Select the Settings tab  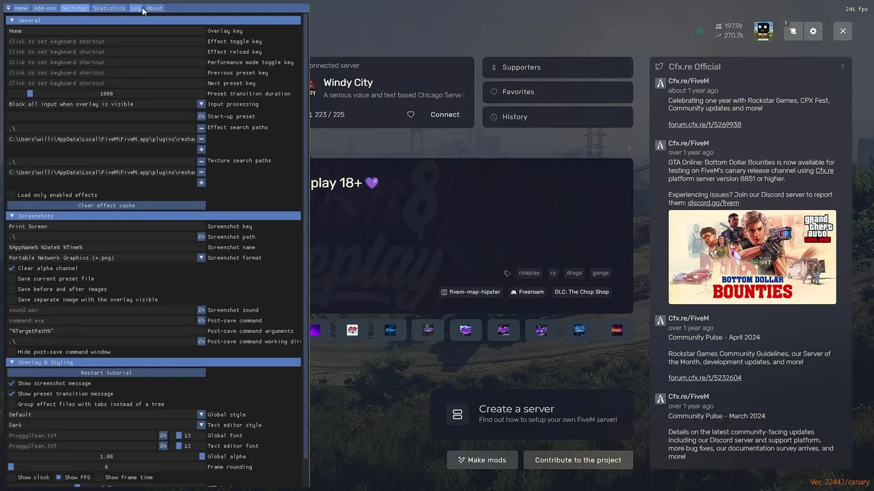click(x=74, y=8)
